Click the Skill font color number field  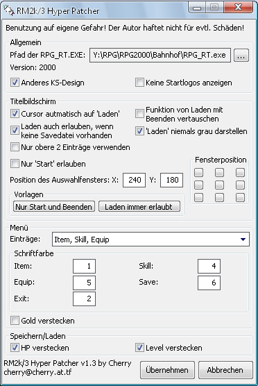(209, 266)
